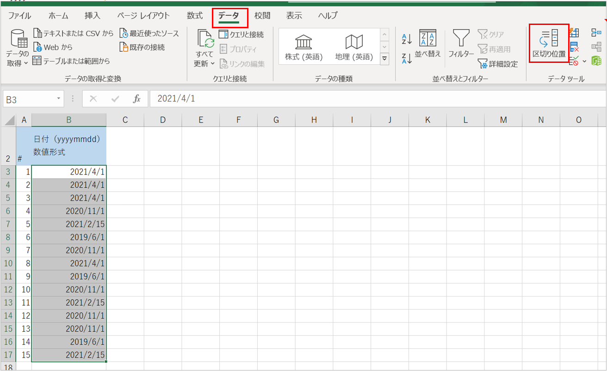607x371 pixels.
Task: Import data using テキストまたは CSV から
Action: (73, 34)
